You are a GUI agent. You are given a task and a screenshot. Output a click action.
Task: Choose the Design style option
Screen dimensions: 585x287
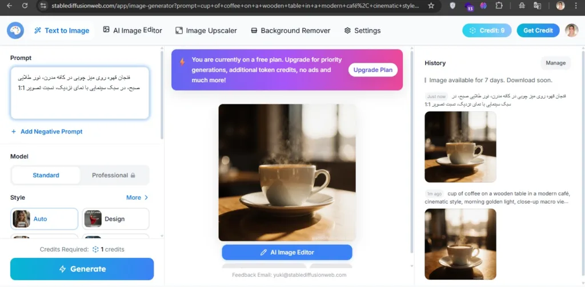pos(115,219)
